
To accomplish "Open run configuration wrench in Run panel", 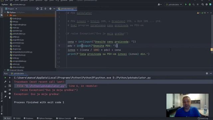I will (x=5, y=82).
